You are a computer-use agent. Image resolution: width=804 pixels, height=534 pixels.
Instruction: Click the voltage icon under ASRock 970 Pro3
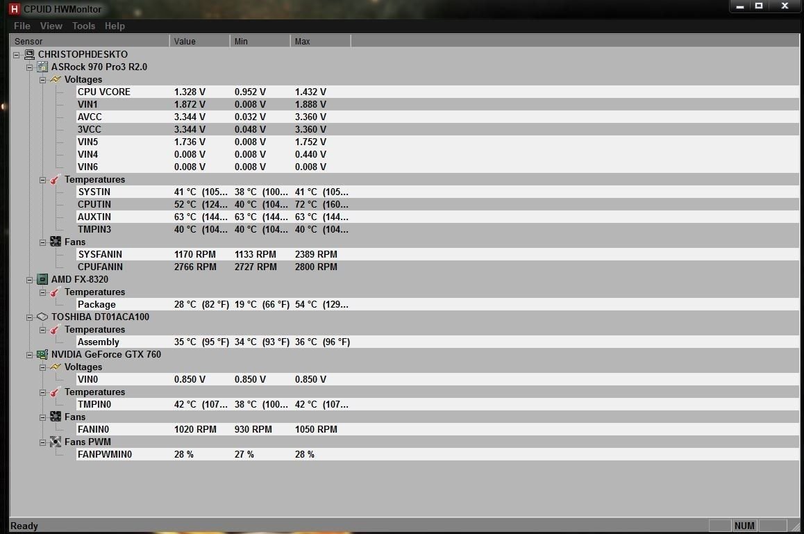coord(56,80)
